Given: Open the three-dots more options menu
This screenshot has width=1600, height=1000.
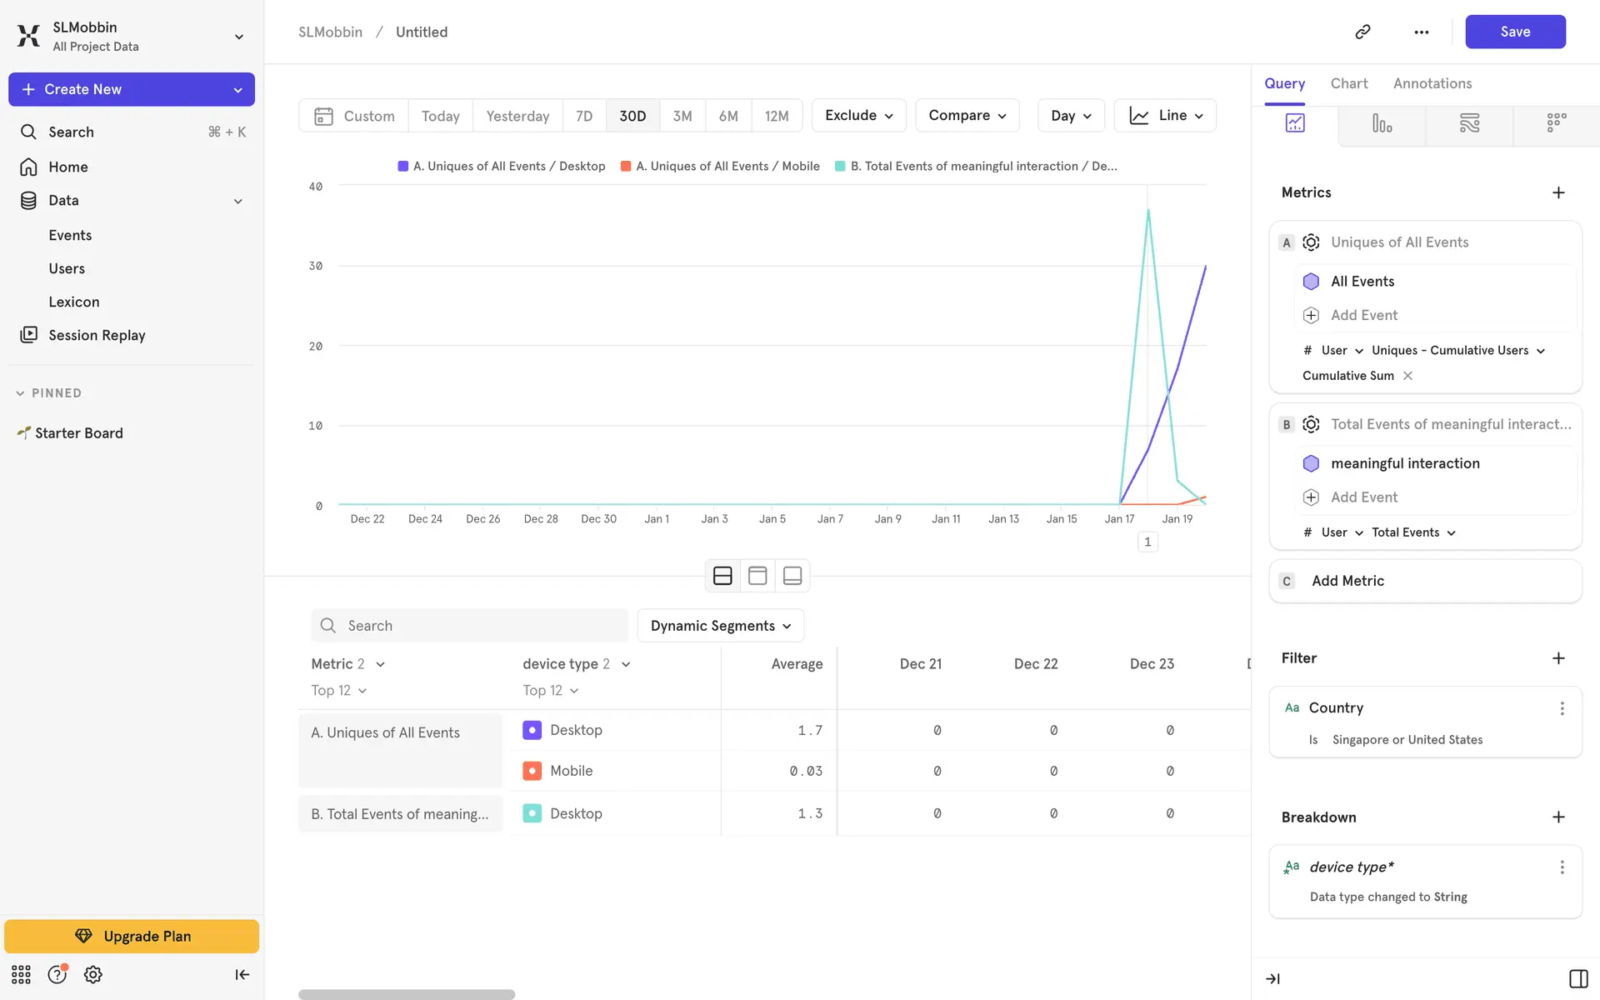Looking at the screenshot, I should click(1422, 32).
